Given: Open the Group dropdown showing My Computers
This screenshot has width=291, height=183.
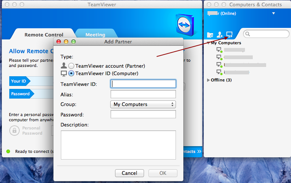Looking at the screenshot, I should [x=143, y=104].
